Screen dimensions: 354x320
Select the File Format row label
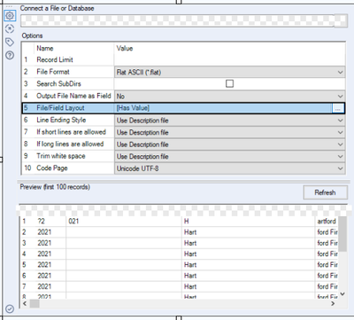tap(53, 72)
